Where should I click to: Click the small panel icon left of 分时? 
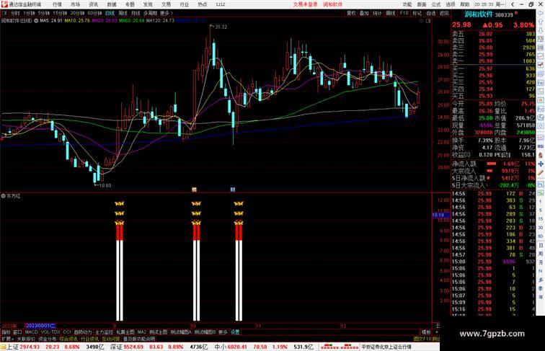pos(4,13)
